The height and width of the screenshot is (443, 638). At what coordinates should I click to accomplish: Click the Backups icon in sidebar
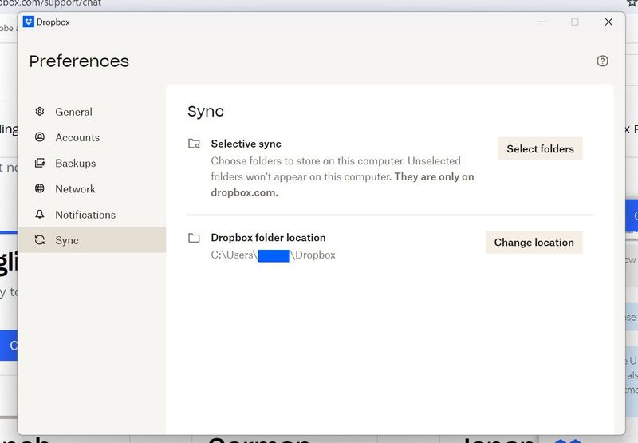[x=40, y=163]
